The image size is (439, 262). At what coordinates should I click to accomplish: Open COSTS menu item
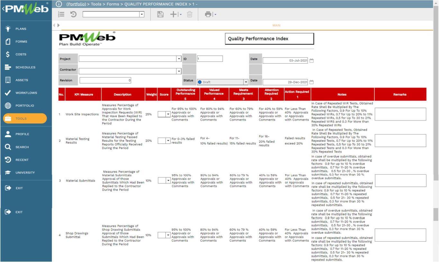point(21,54)
